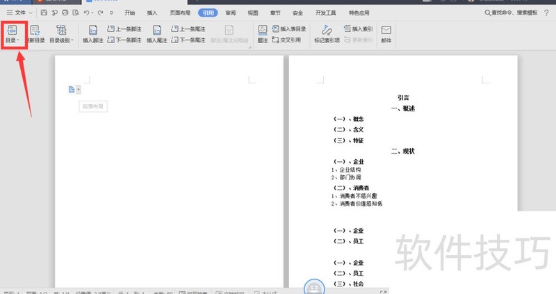
Task: Open the 目录 (Table of Contents) dropdown
Action: point(12,35)
